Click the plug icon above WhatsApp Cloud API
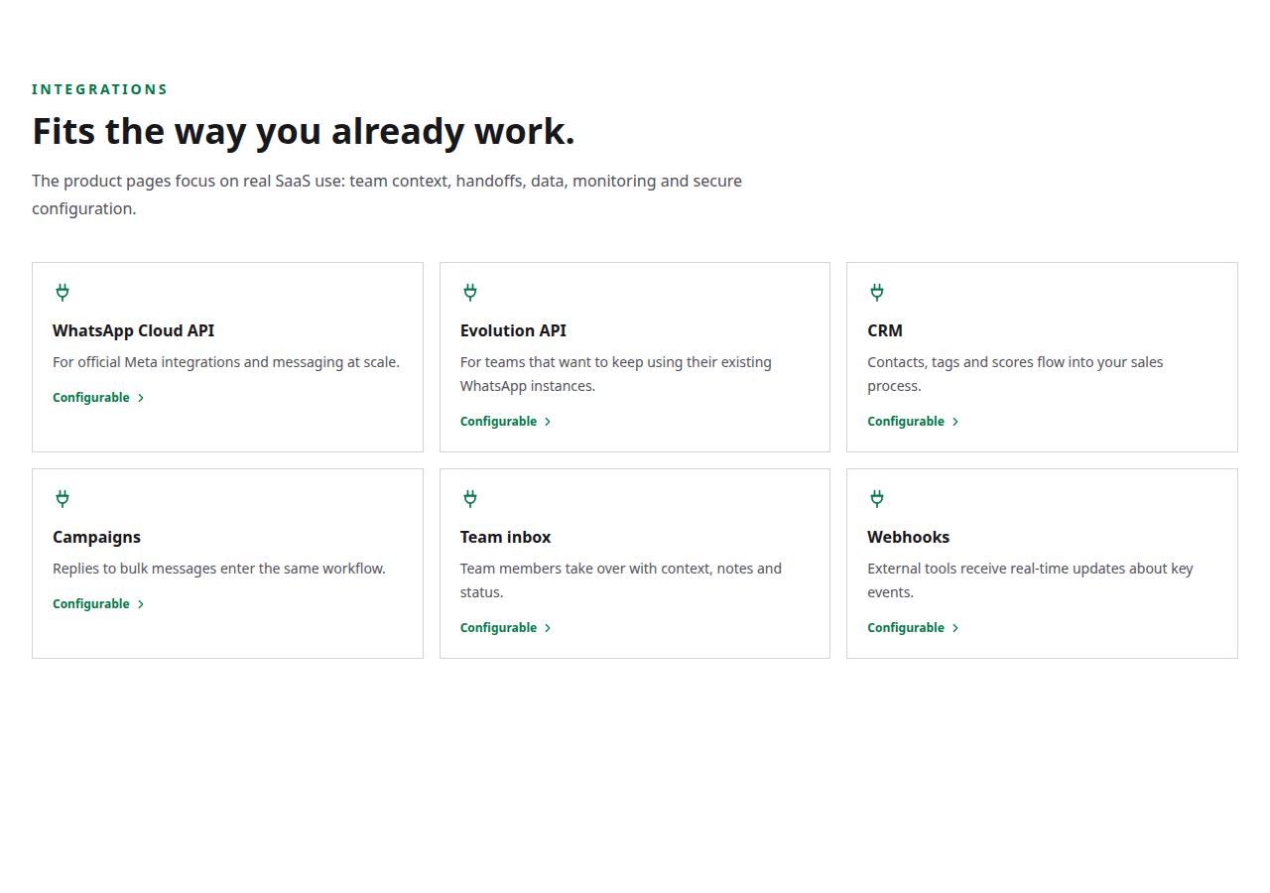The image size is (1270, 893). (x=63, y=292)
